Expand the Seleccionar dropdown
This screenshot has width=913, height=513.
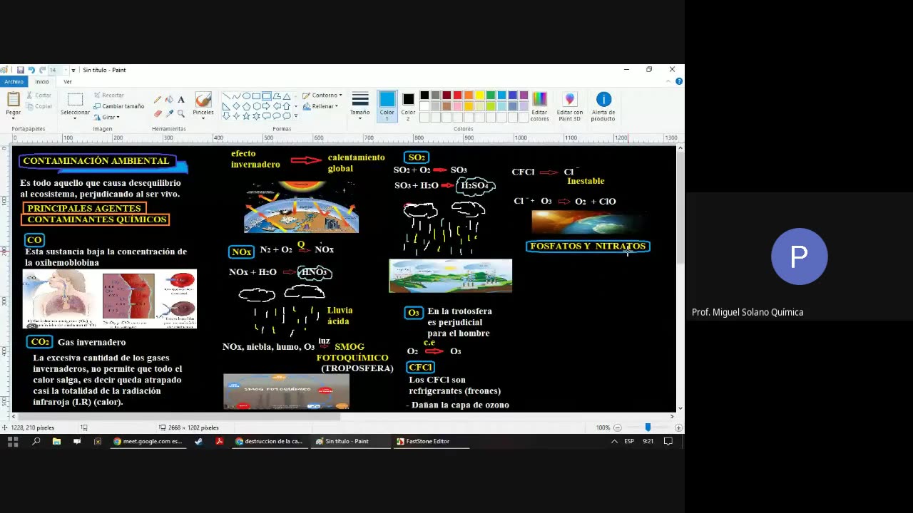75,117
